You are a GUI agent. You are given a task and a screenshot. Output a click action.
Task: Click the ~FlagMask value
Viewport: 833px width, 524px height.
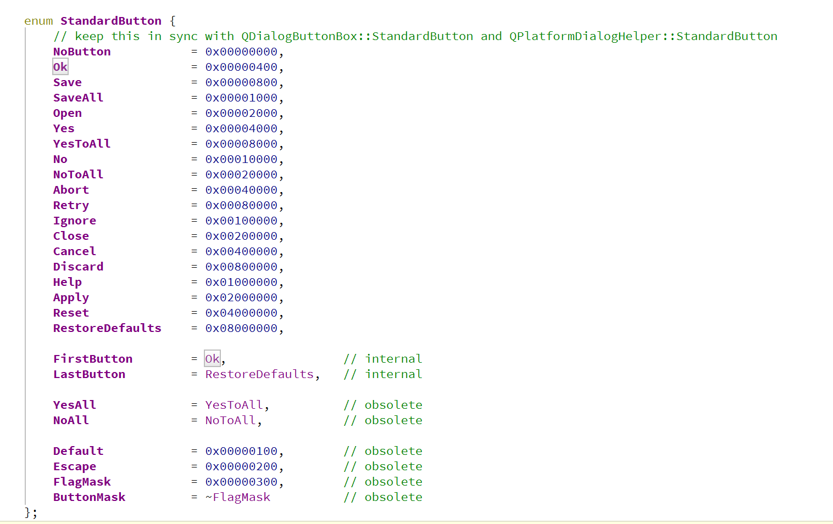pos(238,497)
